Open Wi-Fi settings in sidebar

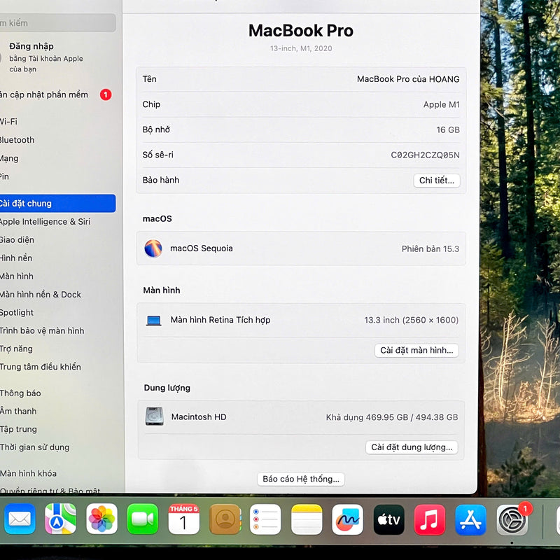(8, 121)
